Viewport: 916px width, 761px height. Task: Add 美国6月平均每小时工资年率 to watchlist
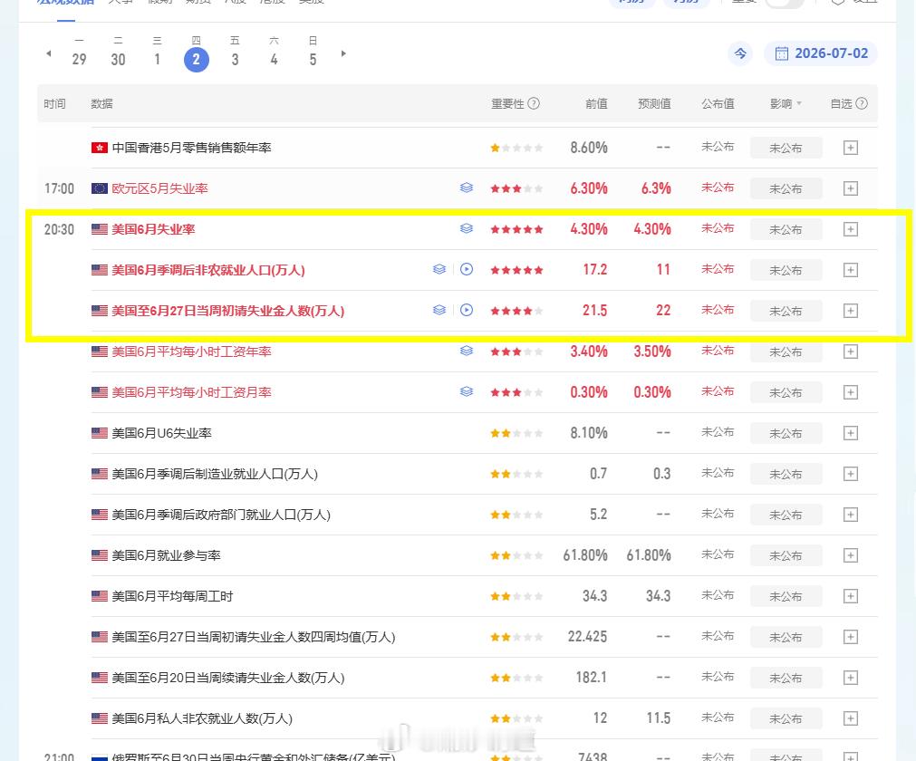point(851,352)
